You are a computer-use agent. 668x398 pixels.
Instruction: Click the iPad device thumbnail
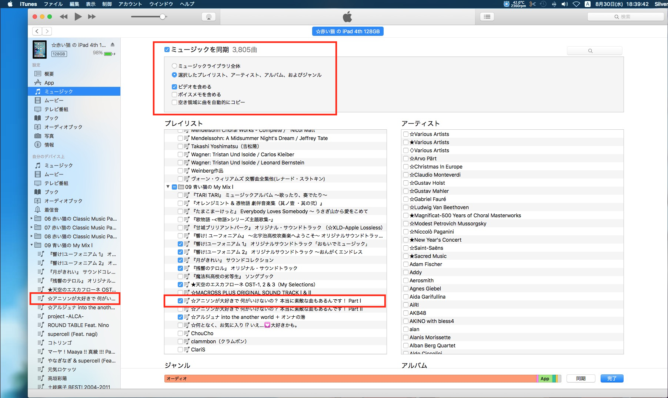click(x=40, y=50)
